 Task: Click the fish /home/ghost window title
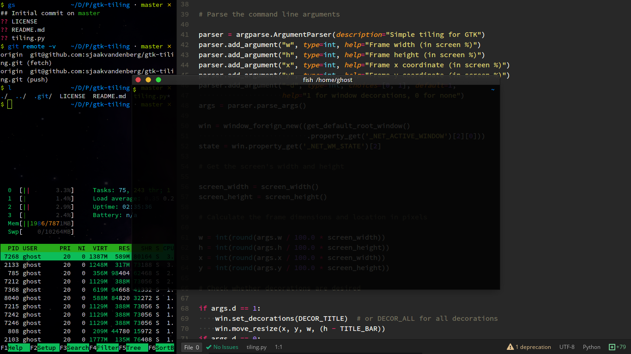point(328,80)
